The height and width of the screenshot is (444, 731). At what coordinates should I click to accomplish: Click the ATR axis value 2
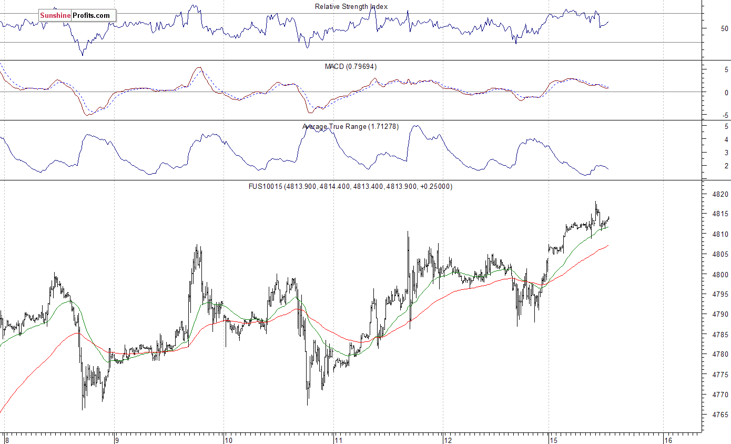[726, 166]
